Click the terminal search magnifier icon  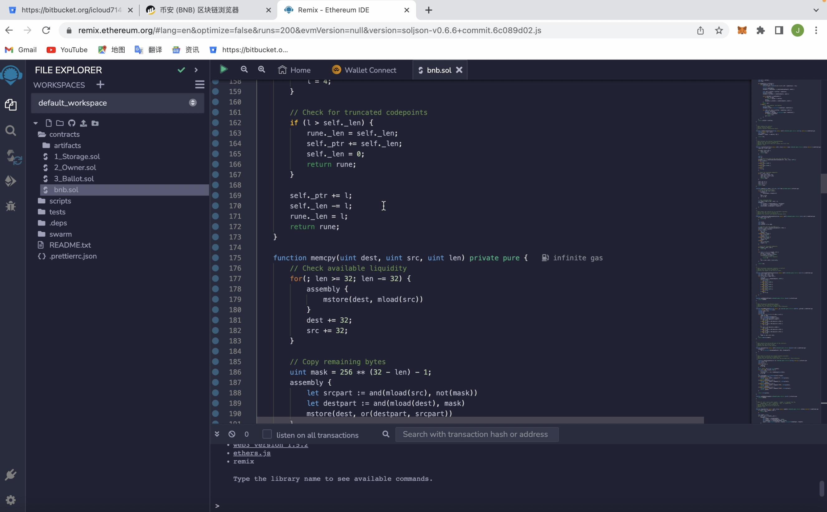386,434
